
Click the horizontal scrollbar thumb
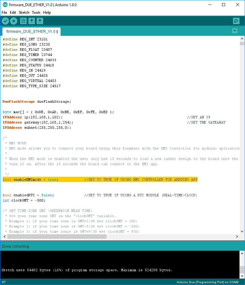click(x=57, y=236)
